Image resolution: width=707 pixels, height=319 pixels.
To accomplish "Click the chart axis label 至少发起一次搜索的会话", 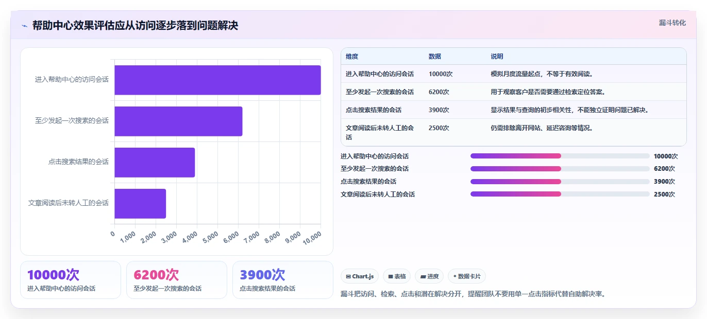I will (x=72, y=120).
